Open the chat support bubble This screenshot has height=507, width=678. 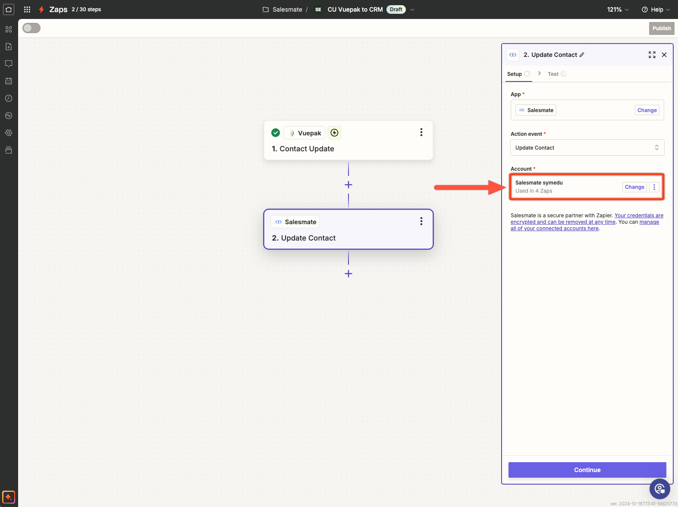coord(659,488)
